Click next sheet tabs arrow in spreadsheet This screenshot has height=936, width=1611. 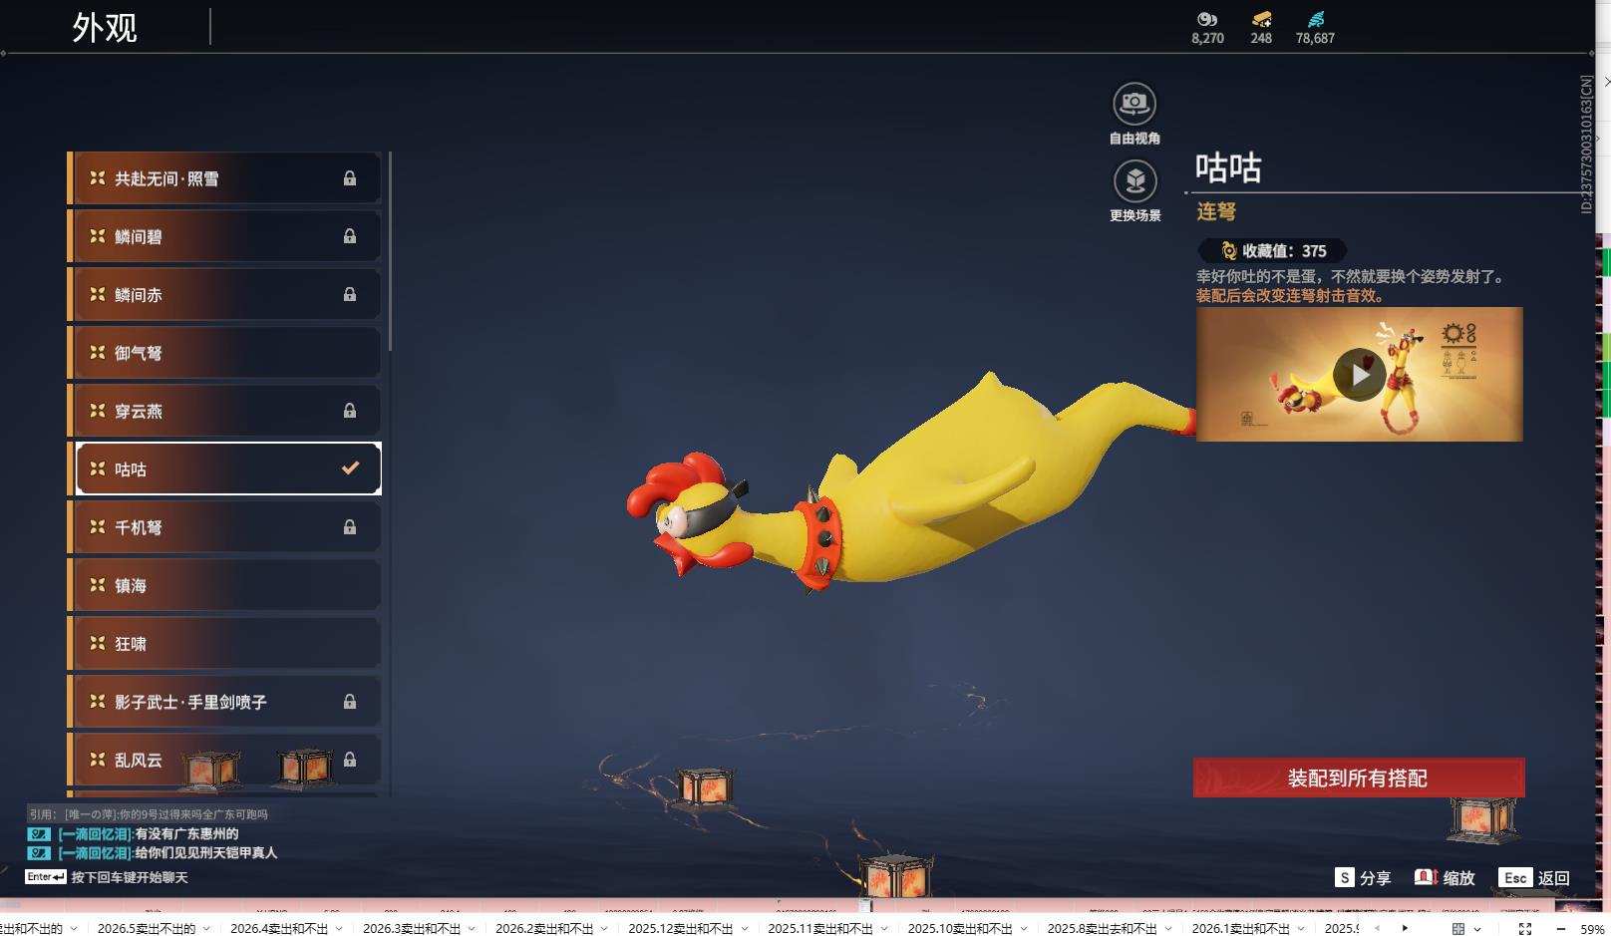click(x=1406, y=928)
